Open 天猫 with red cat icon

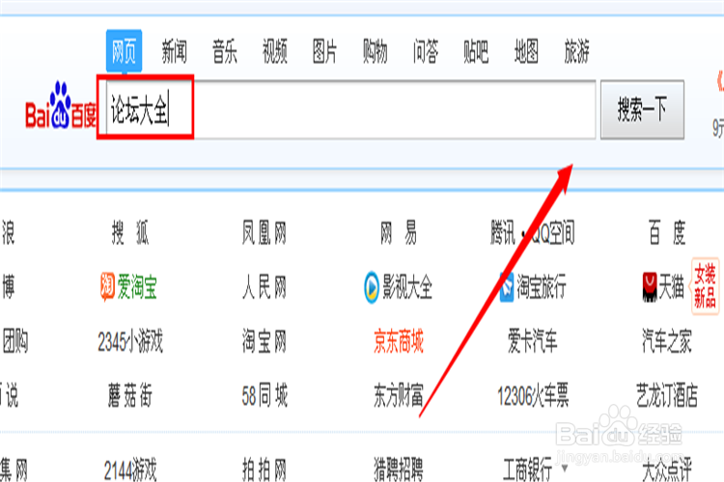click(663, 287)
